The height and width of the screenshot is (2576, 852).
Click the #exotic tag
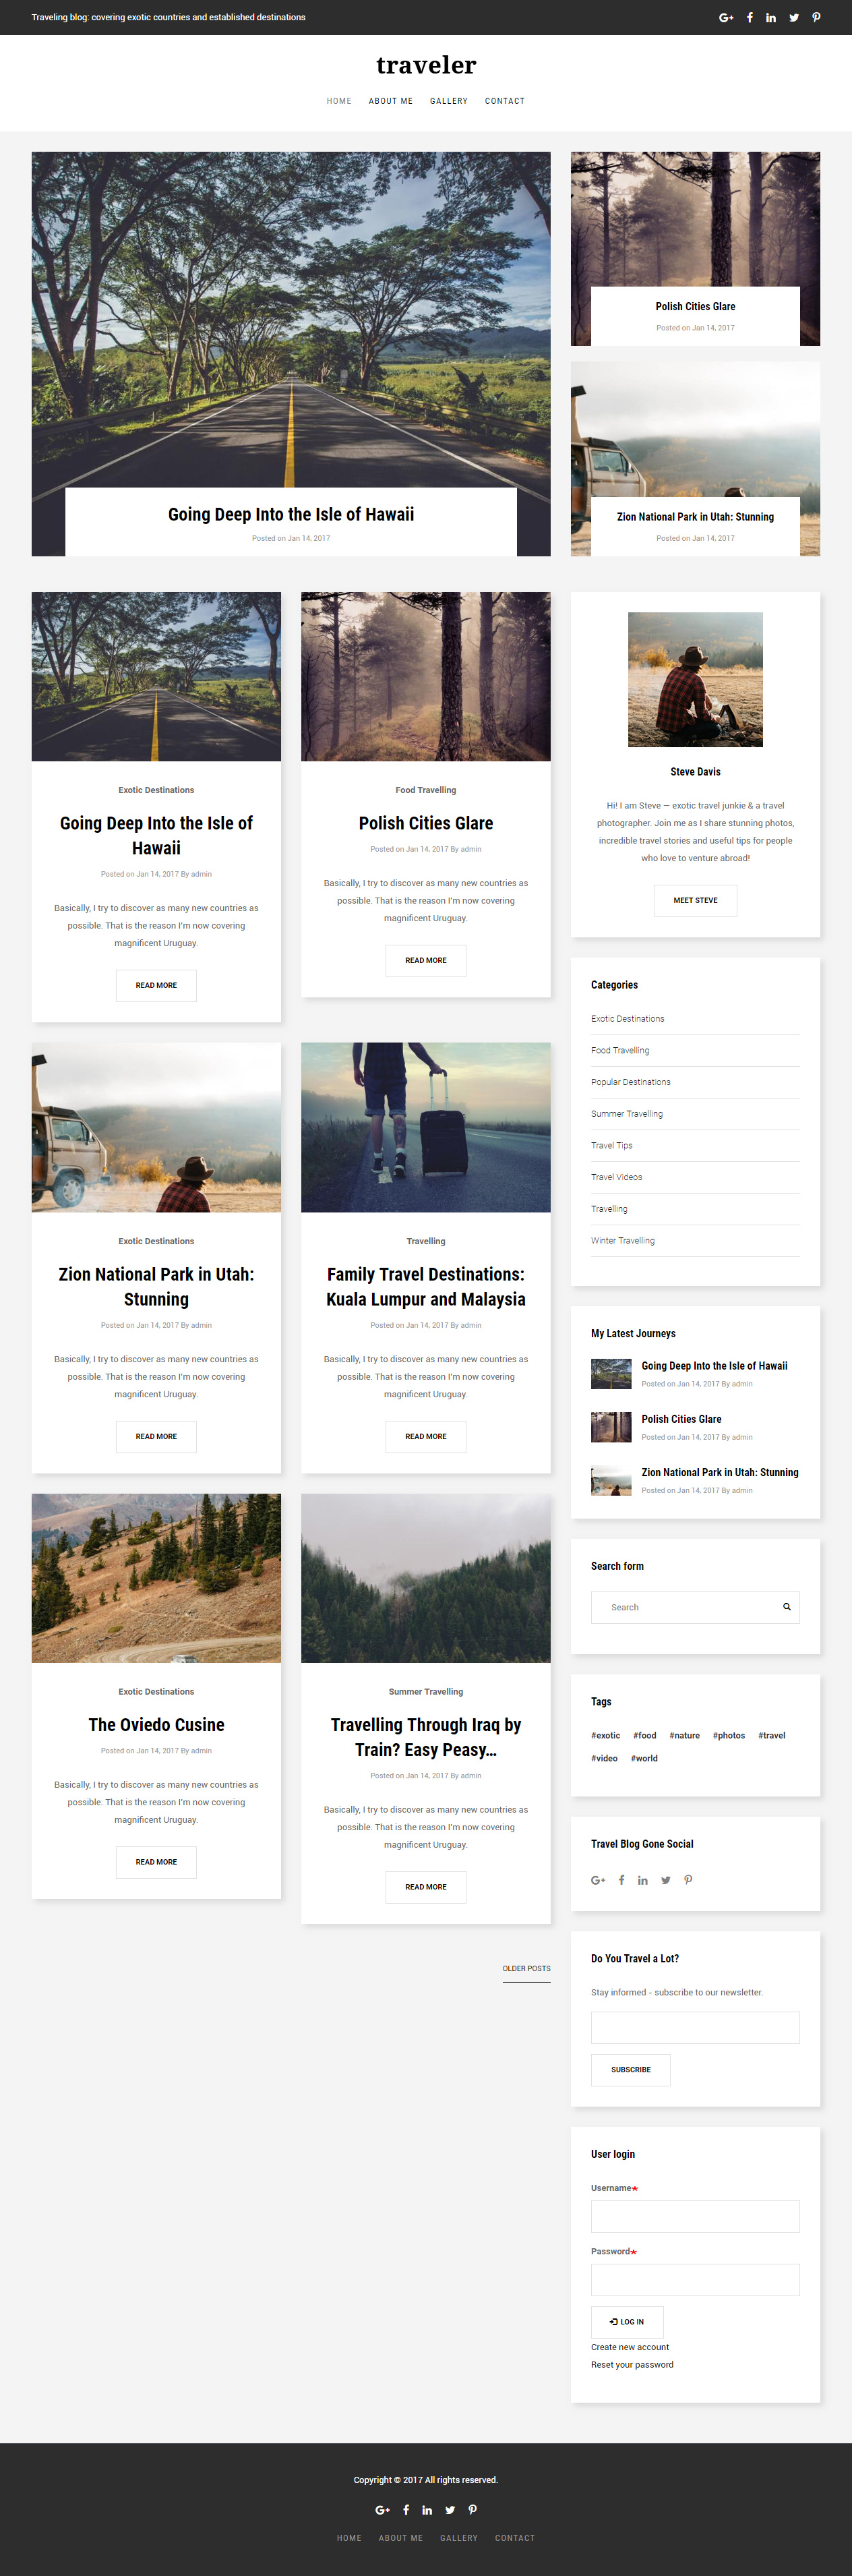pyautogui.click(x=605, y=1736)
